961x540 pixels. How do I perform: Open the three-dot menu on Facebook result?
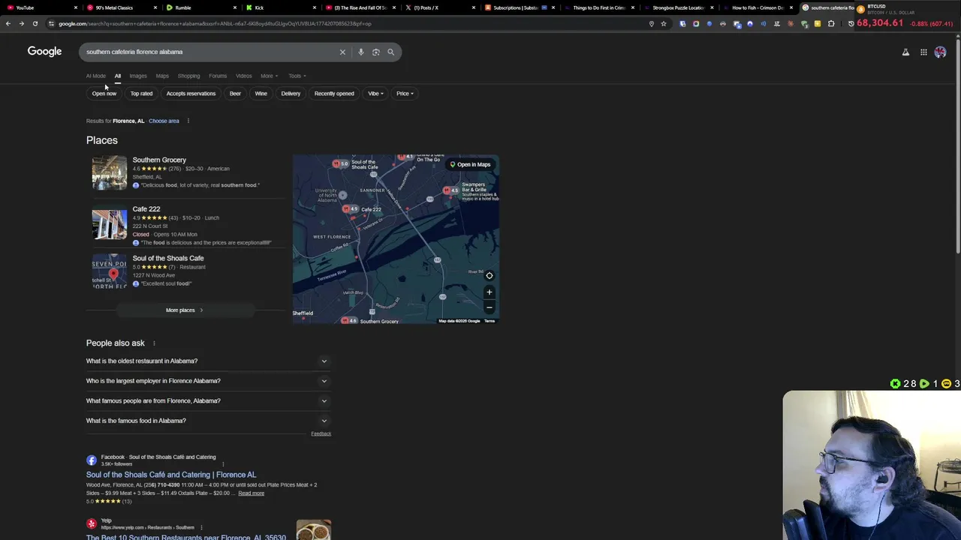point(223,463)
